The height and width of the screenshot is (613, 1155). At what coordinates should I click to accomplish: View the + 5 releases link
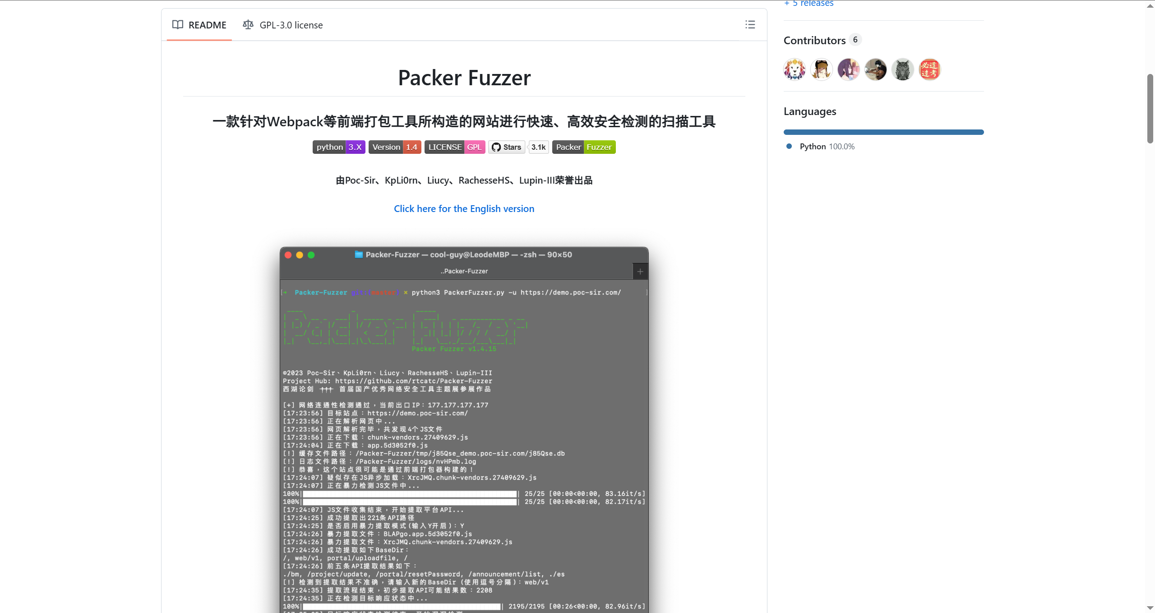click(x=808, y=4)
